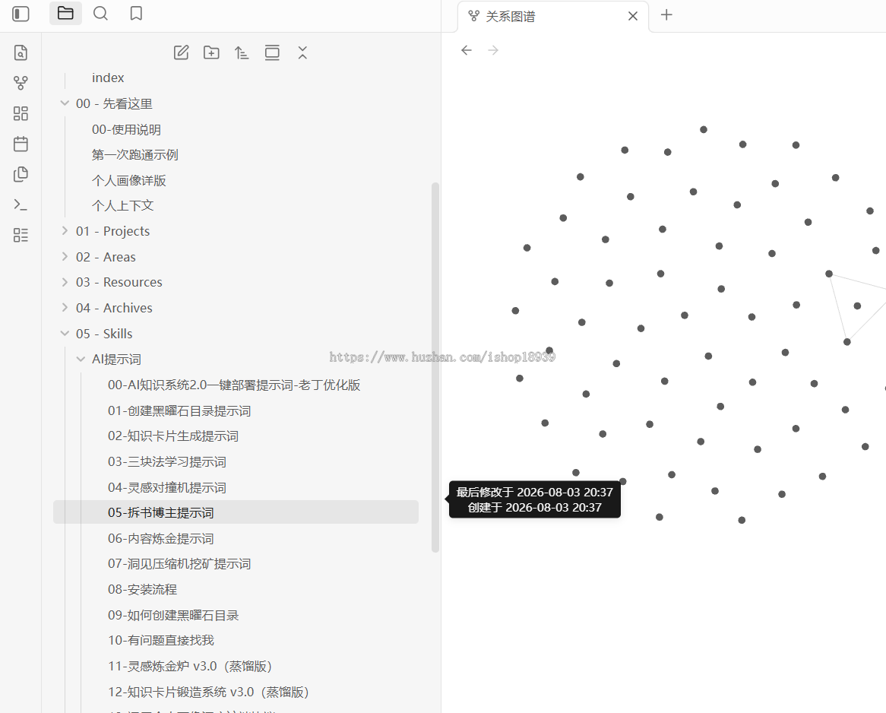This screenshot has width=886, height=713.
Task: Open the bookmarks tab icon
Action: tap(136, 13)
